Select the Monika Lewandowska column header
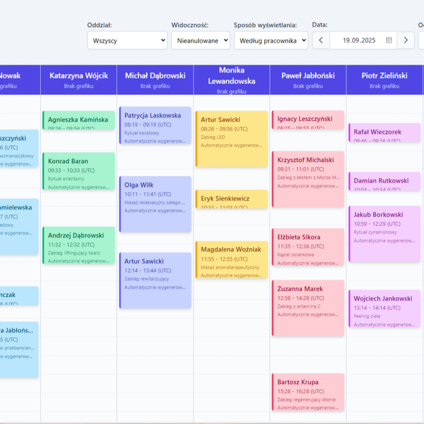 click(232, 79)
